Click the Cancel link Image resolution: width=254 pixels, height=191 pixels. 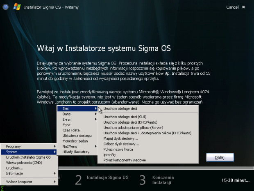point(232,7)
